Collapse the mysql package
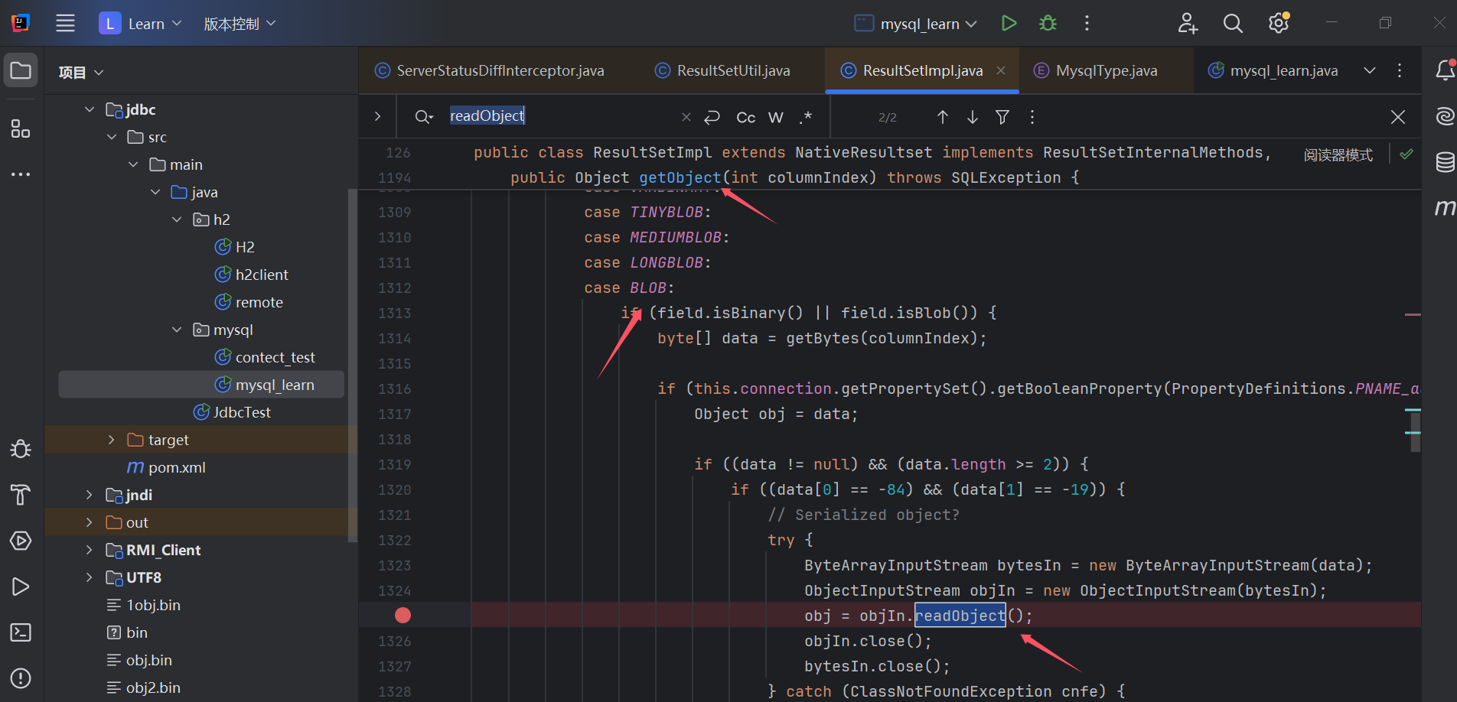 (x=177, y=330)
